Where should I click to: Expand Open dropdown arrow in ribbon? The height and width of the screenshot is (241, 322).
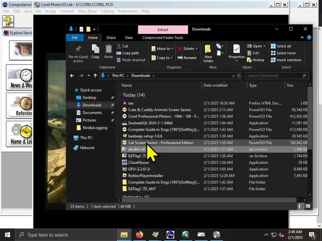point(264,46)
